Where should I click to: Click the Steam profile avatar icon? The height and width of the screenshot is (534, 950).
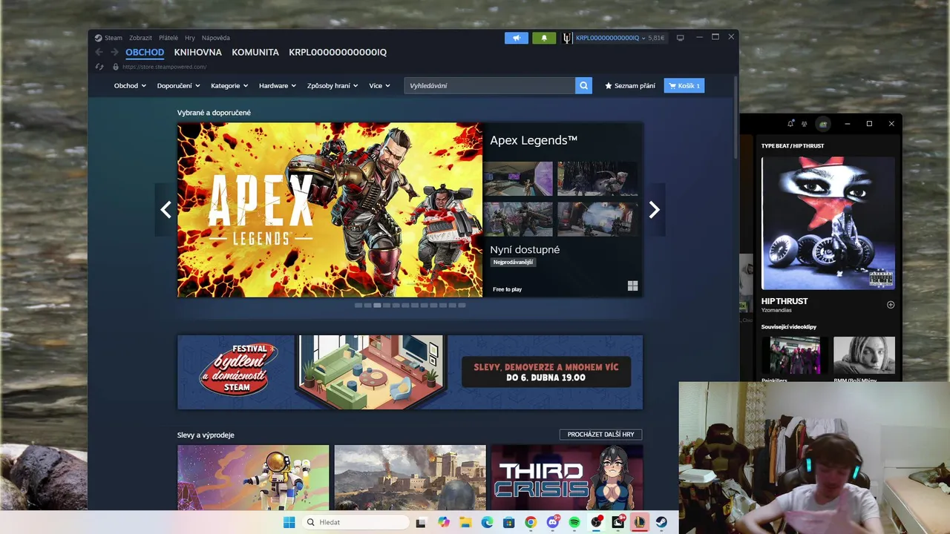pos(567,38)
